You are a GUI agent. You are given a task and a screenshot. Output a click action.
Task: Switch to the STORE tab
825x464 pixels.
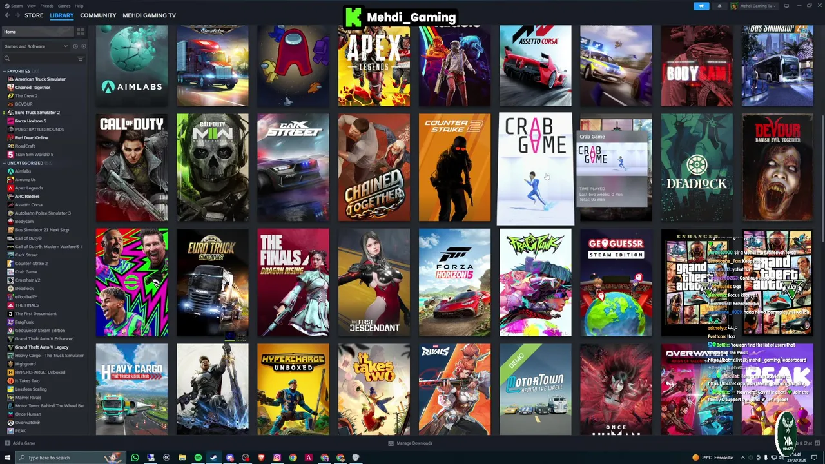pos(34,15)
